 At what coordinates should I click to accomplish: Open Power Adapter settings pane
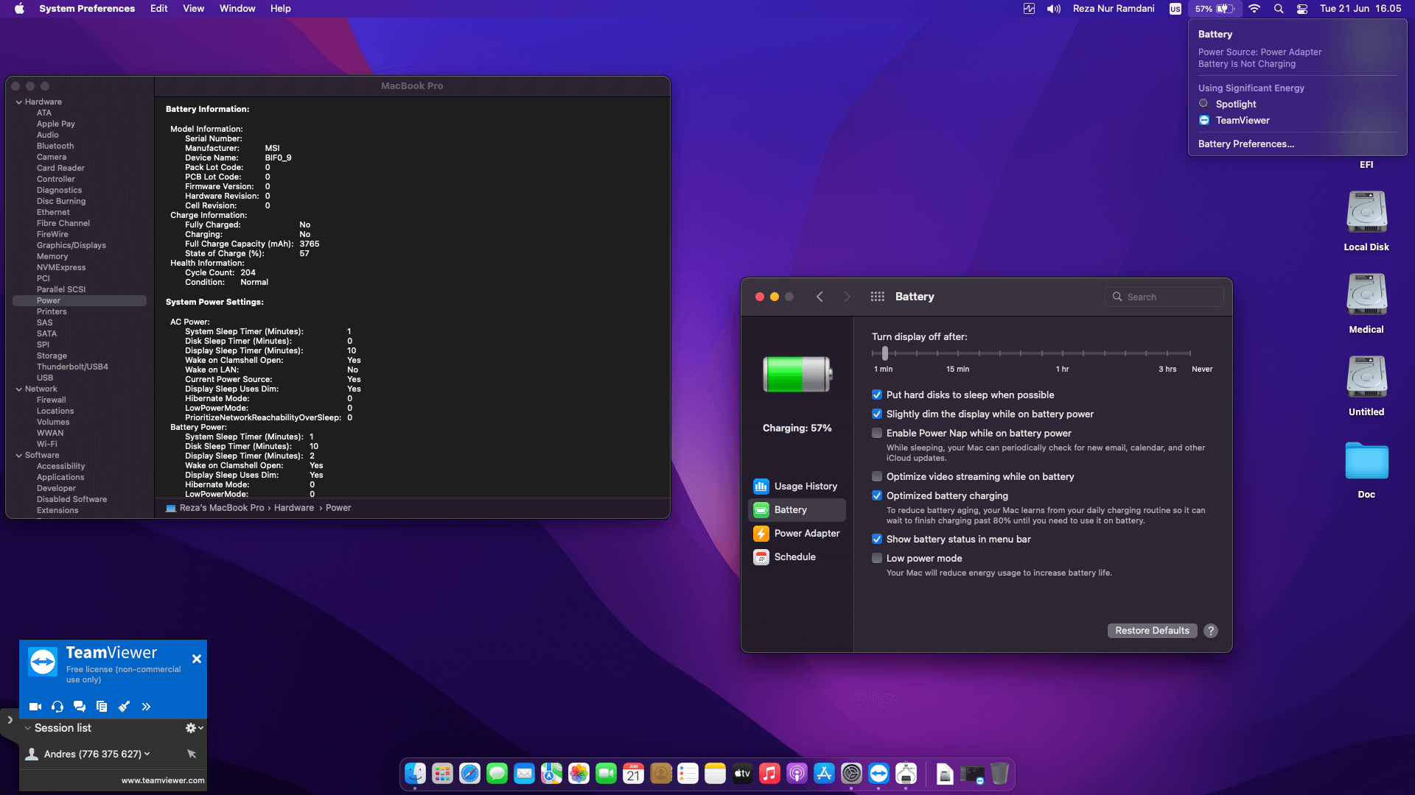pyautogui.click(x=797, y=534)
